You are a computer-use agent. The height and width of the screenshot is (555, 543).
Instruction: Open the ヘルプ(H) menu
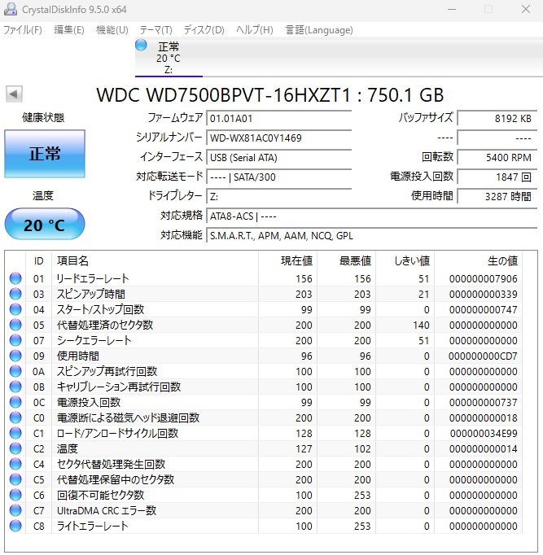pos(255,30)
